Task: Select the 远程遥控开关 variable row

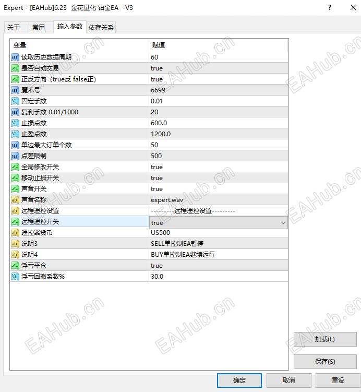Action: point(79,222)
